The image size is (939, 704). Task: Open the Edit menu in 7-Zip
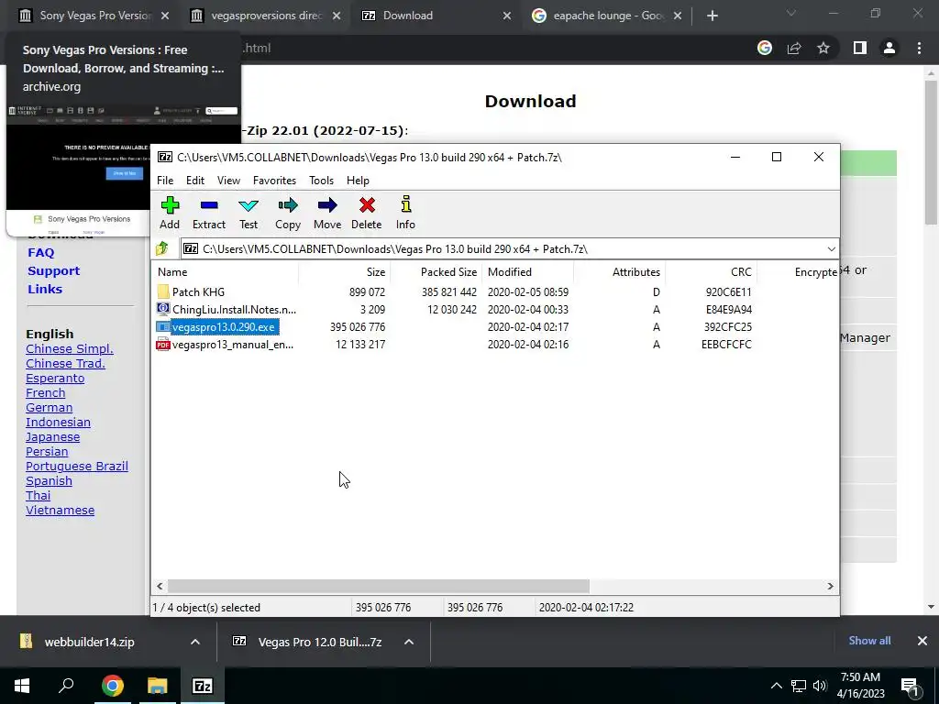(x=195, y=181)
